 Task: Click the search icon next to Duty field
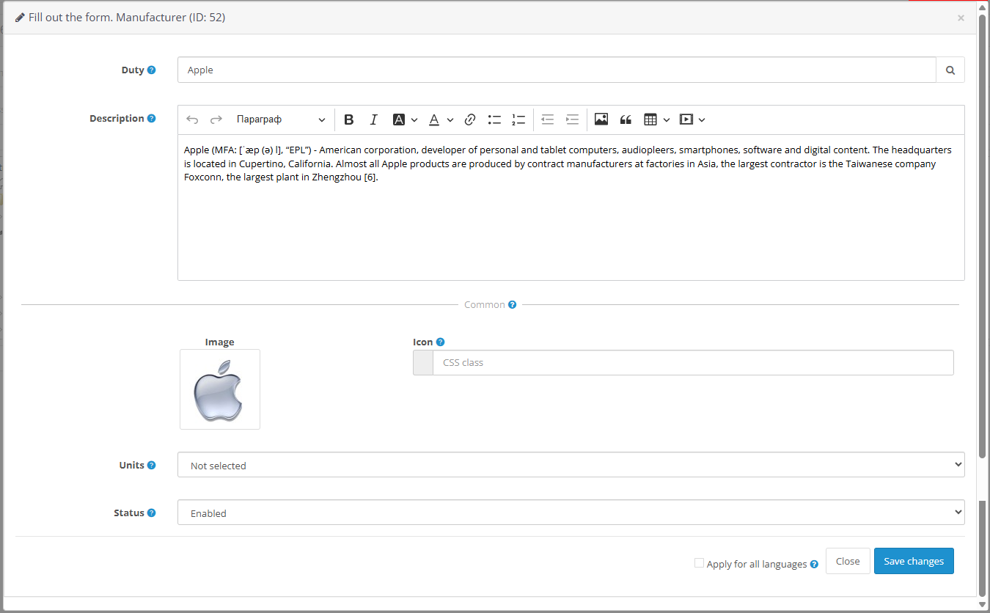point(950,70)
